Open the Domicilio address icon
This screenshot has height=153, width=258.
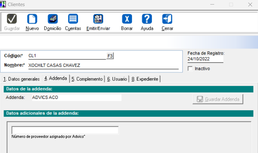[x=53, y=19]
